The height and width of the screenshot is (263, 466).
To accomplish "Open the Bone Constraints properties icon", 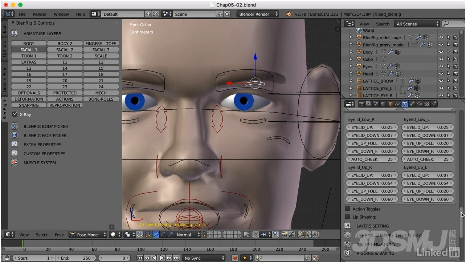I will pos(420,104).
